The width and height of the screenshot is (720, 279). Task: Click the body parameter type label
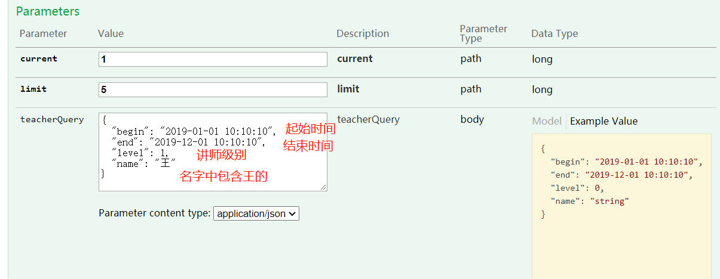pyautogui.click(x=472, y=119)
